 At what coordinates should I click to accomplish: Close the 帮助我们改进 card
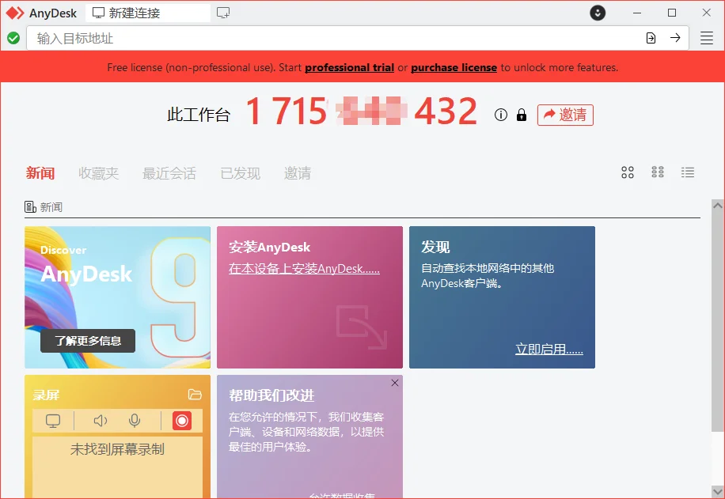click(x=394, y=383)
